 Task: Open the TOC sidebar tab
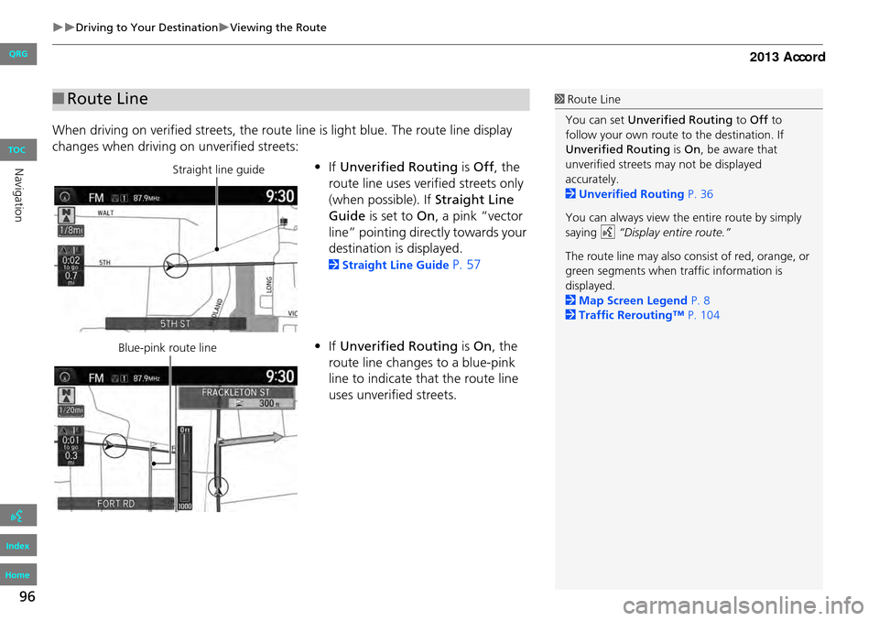click(18, 150)
